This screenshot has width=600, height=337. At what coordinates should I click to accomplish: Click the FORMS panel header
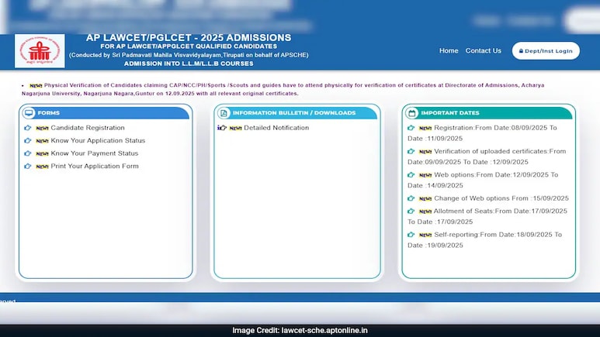(106, 112)
